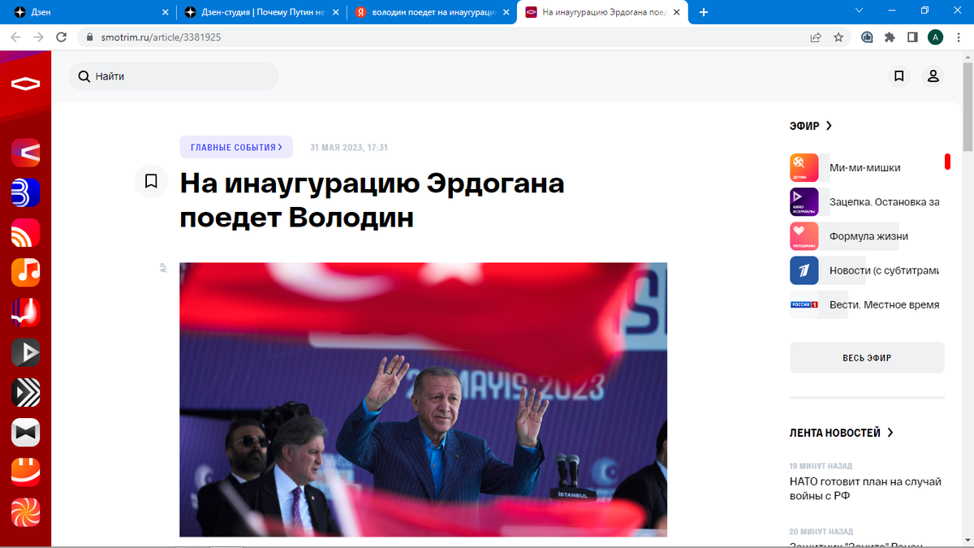Open the orange music note sidebar icon
This screenshot has height=548, width=974.
click(25, 272)
